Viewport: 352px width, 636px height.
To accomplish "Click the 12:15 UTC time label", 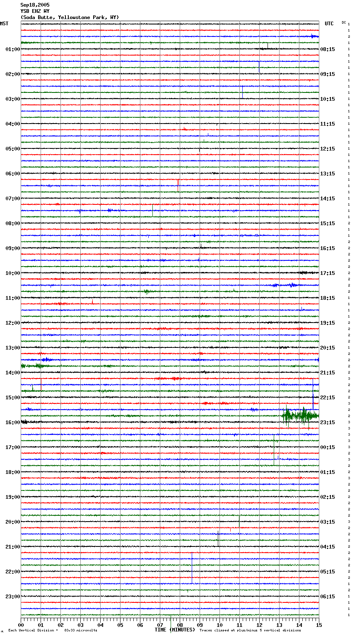I will click(328, 149).
